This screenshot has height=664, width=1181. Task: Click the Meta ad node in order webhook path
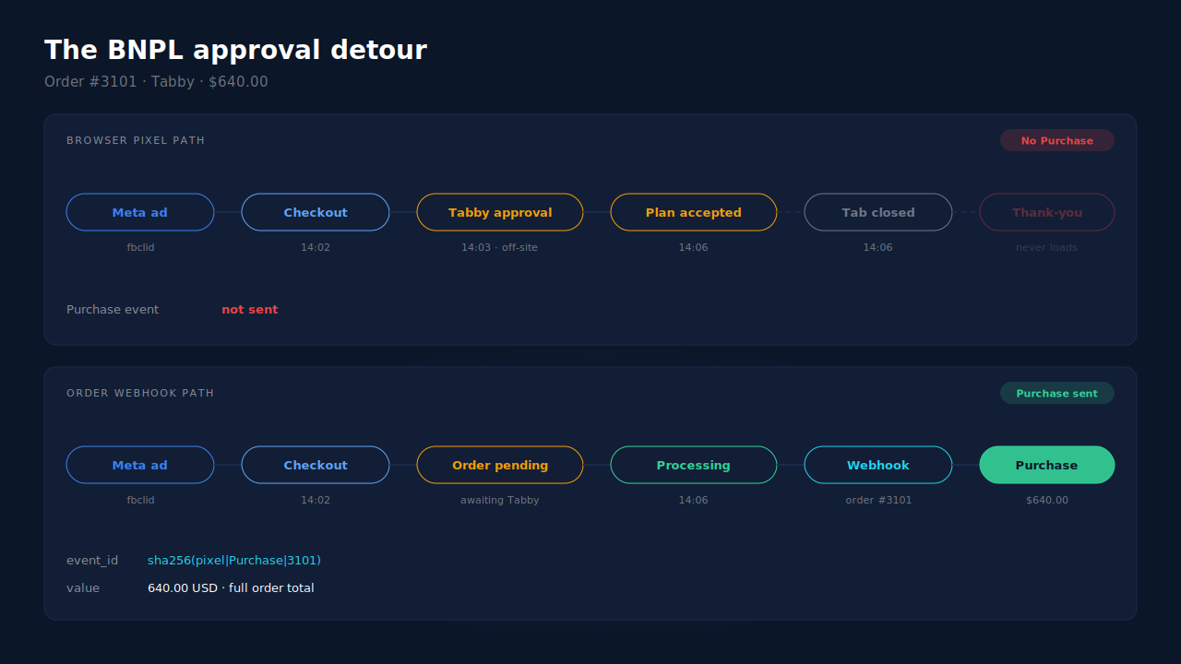click(x=140, y=465)
